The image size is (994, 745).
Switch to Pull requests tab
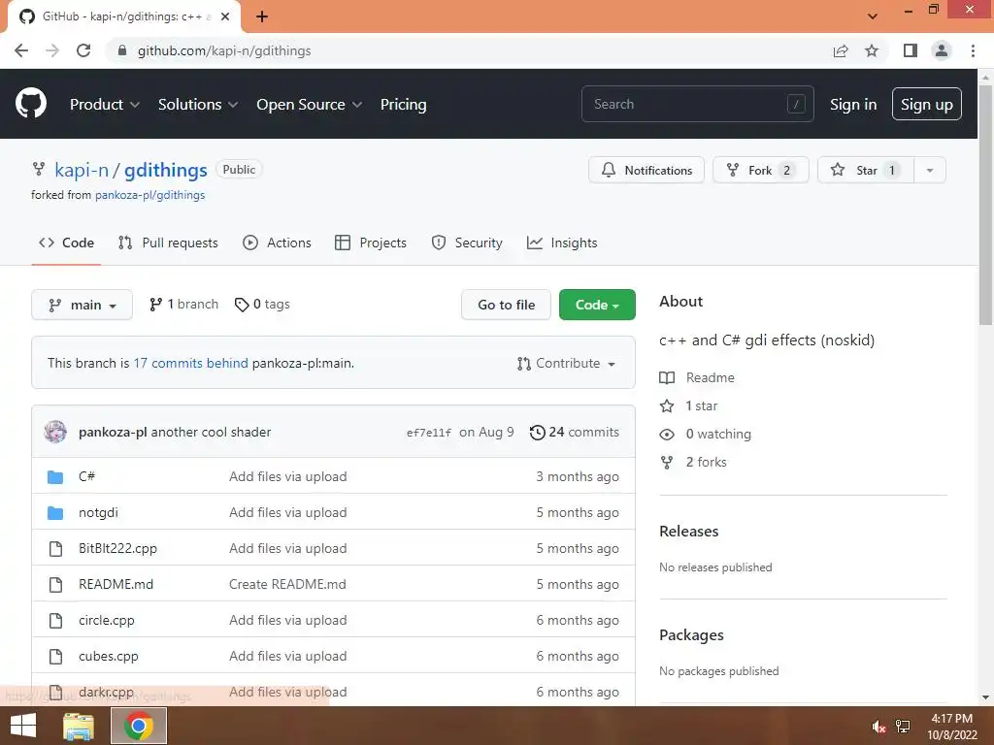[x=168, y=243]
